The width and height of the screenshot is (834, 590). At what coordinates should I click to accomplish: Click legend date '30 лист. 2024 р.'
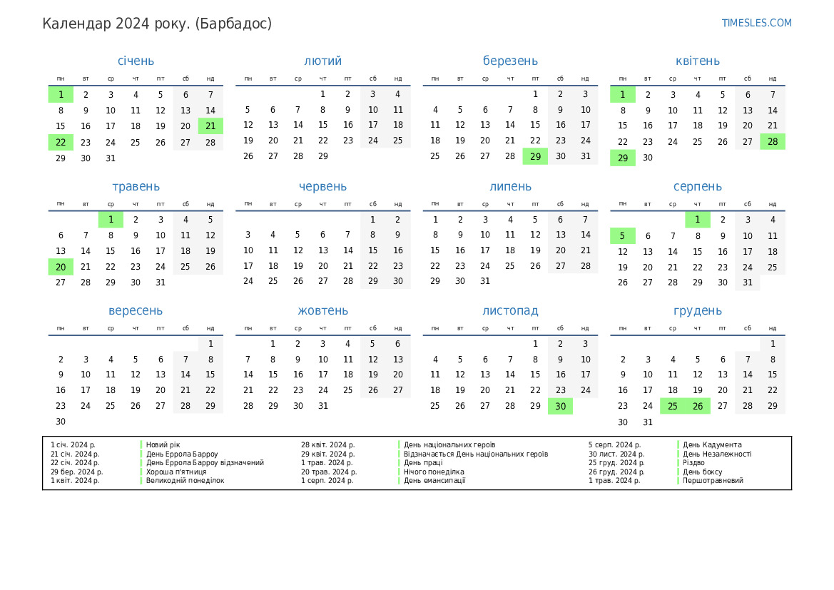click(x=616, y=454)
